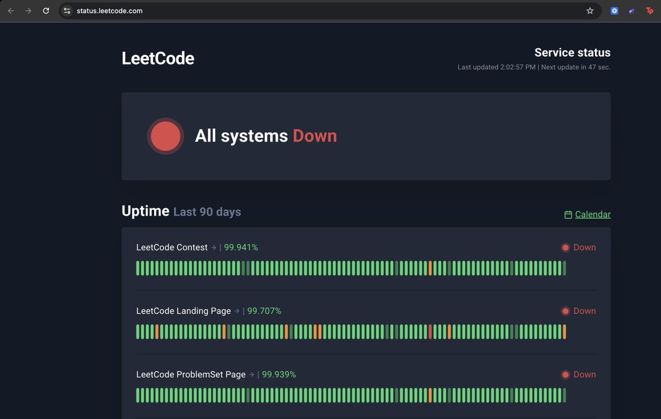
Task: Expand LeetCode Contest details via its arrow
Action: click(215, 247)
